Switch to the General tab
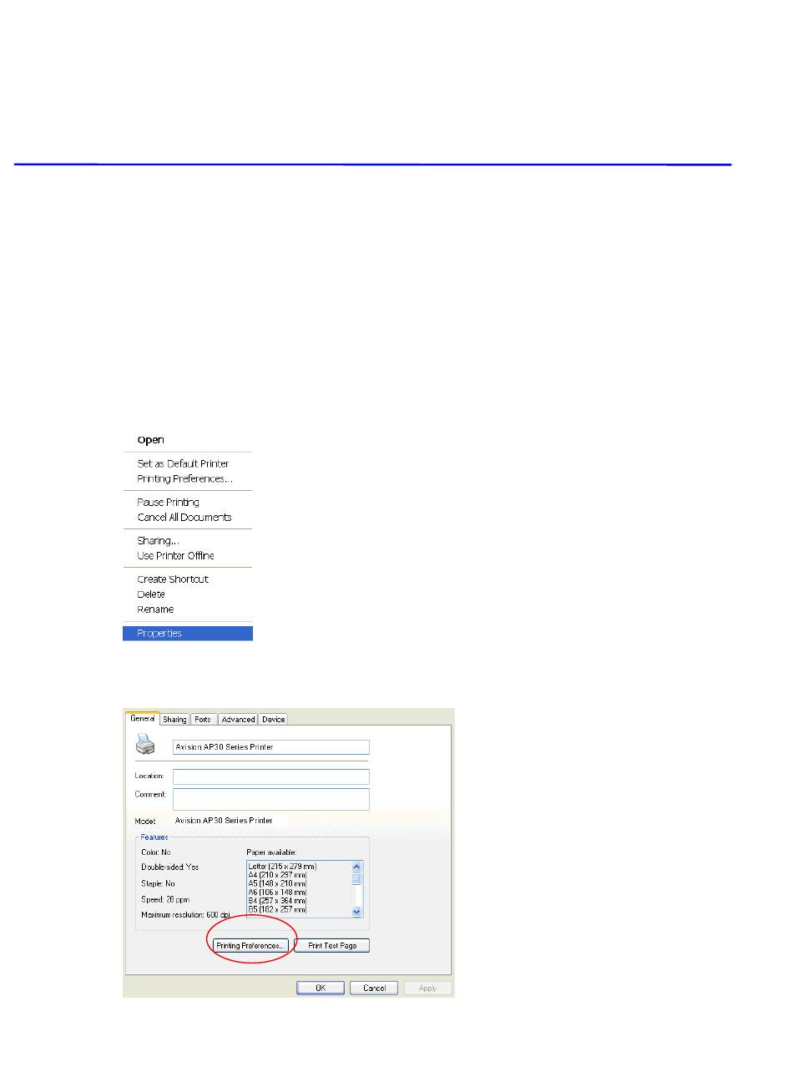Screen dimensions: 793x1072 tap(142, 718)
